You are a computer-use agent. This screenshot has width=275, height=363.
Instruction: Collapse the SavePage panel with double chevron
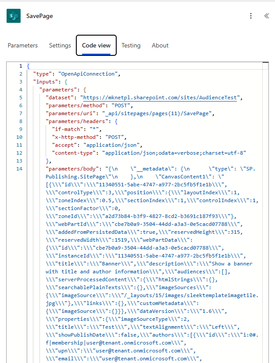(x=267, y=16)
